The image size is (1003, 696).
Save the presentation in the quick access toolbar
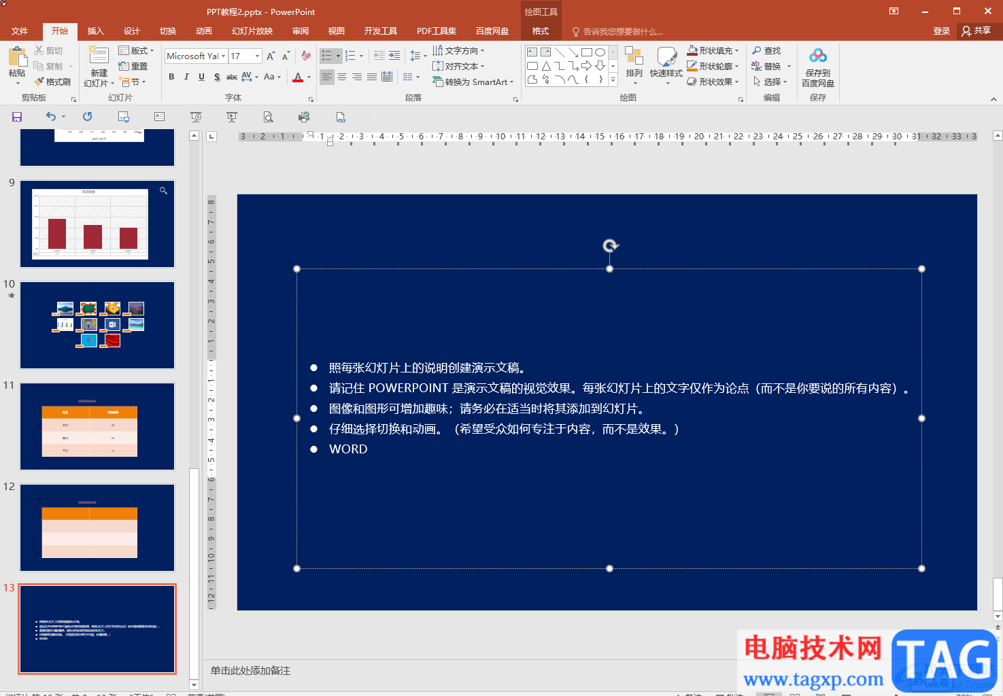17,117
